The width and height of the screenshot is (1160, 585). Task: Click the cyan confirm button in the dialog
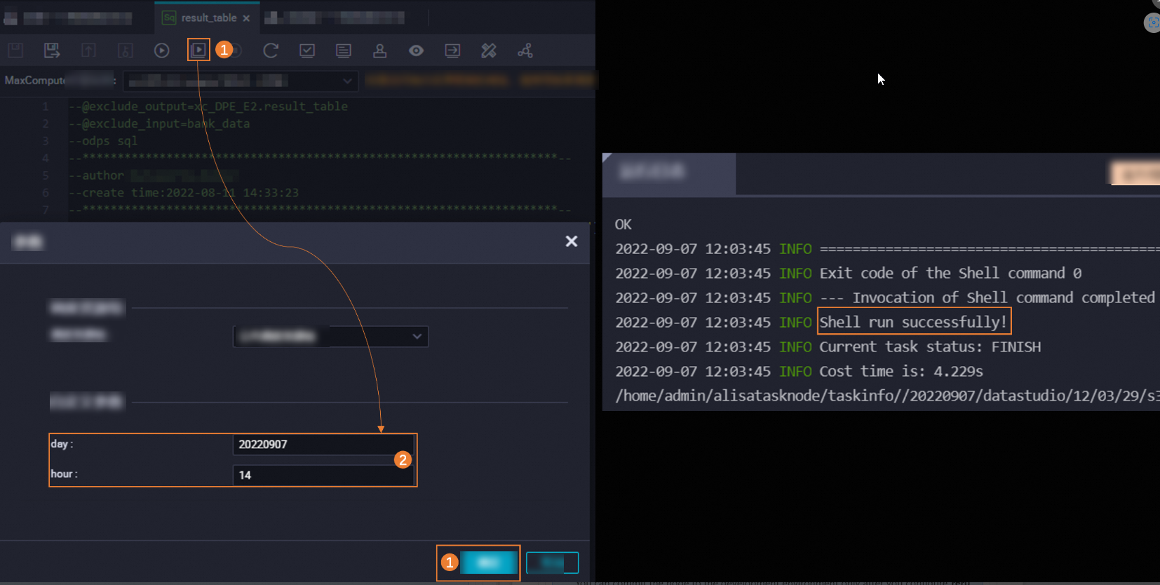coord(489,563)
